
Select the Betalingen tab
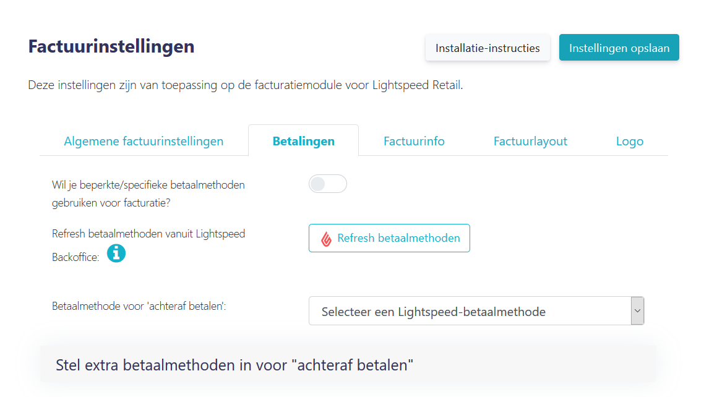pos(304,141)
